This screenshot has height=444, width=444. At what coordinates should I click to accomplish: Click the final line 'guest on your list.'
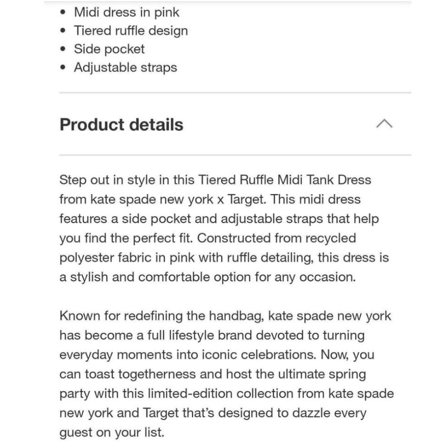pyautogui.click(x=112, y=432)
